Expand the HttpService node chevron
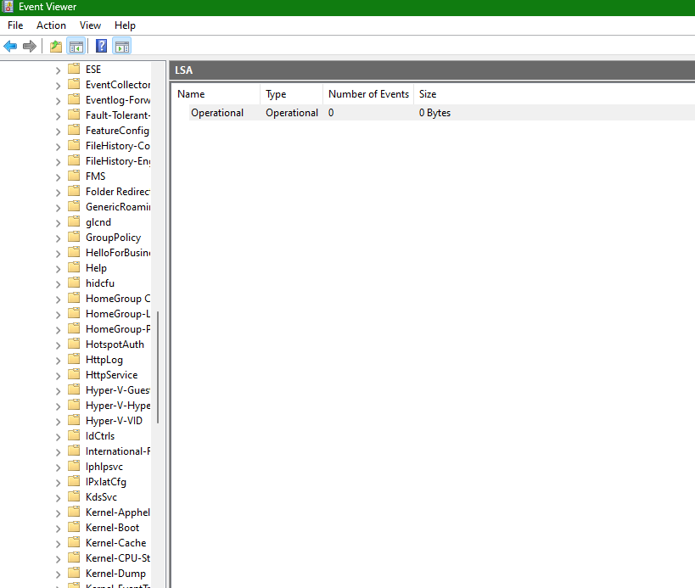This screenshot has width=695, height=588. (x=58, y=376)
